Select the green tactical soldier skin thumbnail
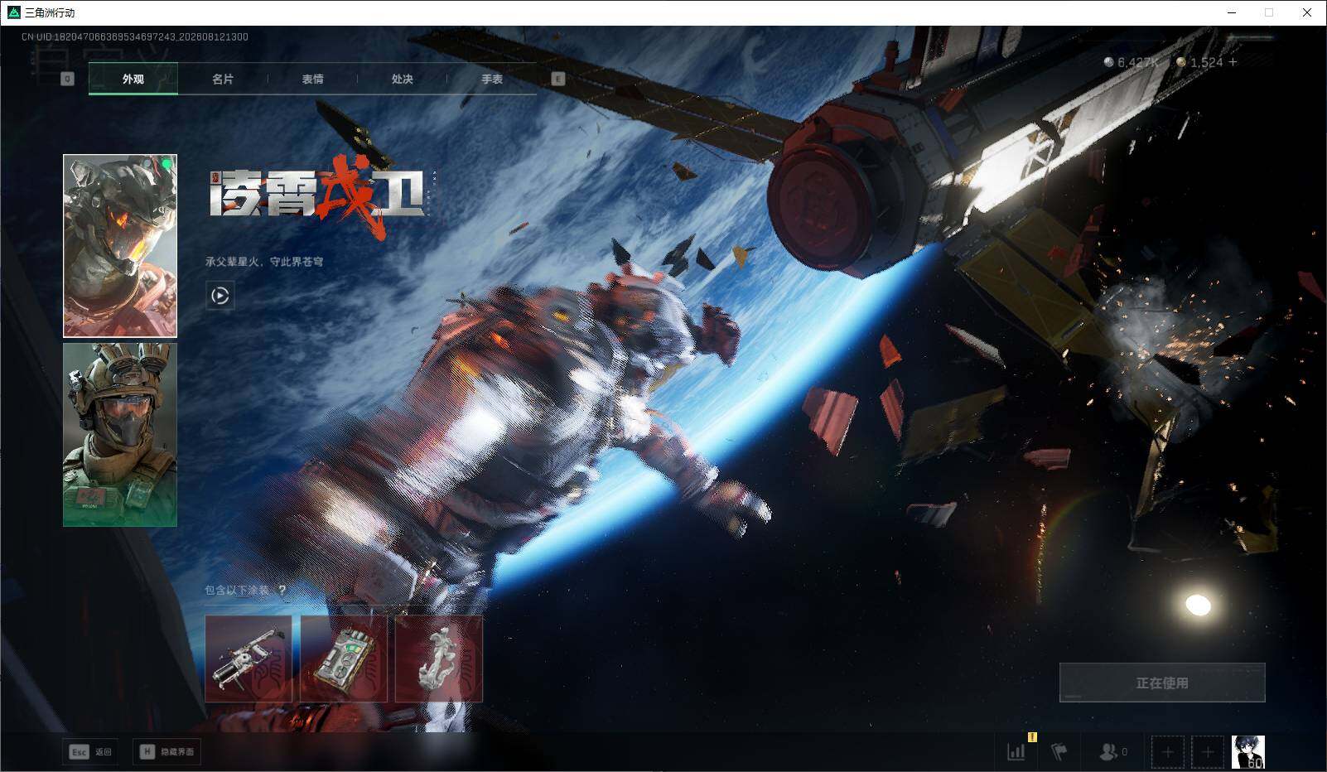Image resolution: width=1327 pixels, height=772 pixels. pos(120,435)
